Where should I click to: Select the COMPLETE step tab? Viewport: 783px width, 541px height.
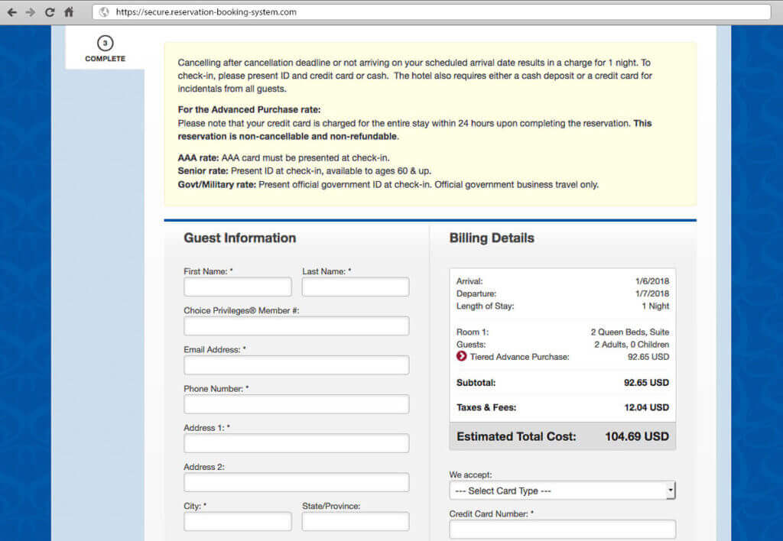[x=105, y=48]
